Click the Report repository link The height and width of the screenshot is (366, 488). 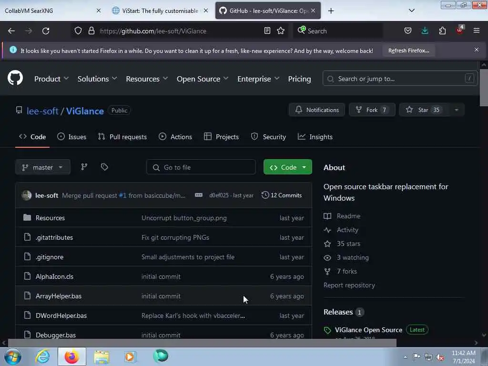coord(349,285)
